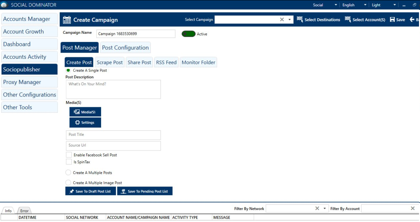Go to Account Growth section
Viewport: 420px width, 222px height.
[x=30, y=31]
